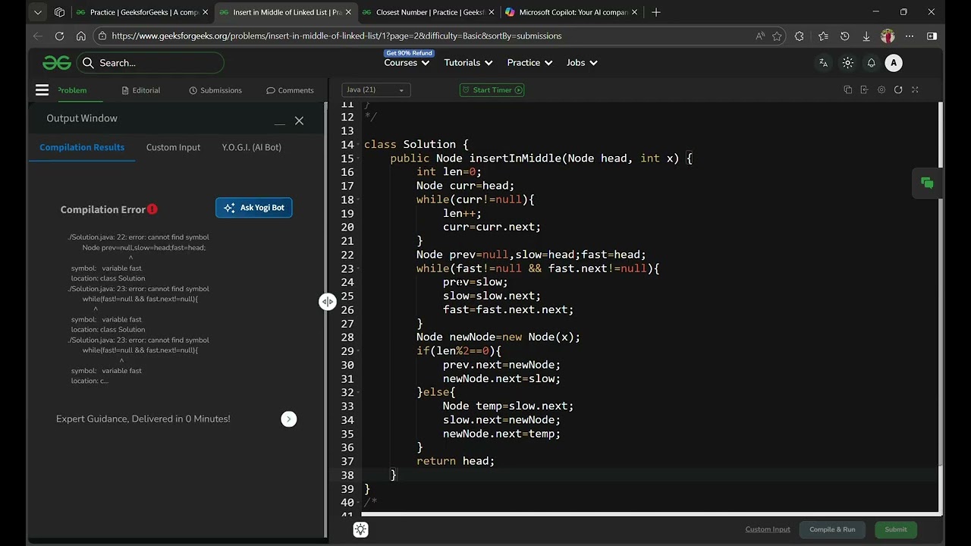Open the browser tab actions dropdown
971x546 pixels.
[x=38, y=12]
